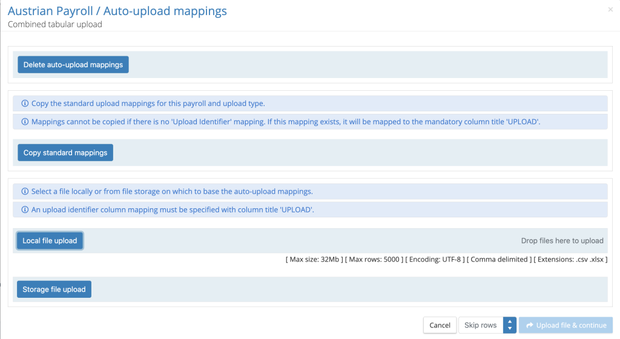The height and width of the screenshot is (339, 620).
Task: Click the info icon beside 'An upload identifier column'
Action: click(25, 210)
